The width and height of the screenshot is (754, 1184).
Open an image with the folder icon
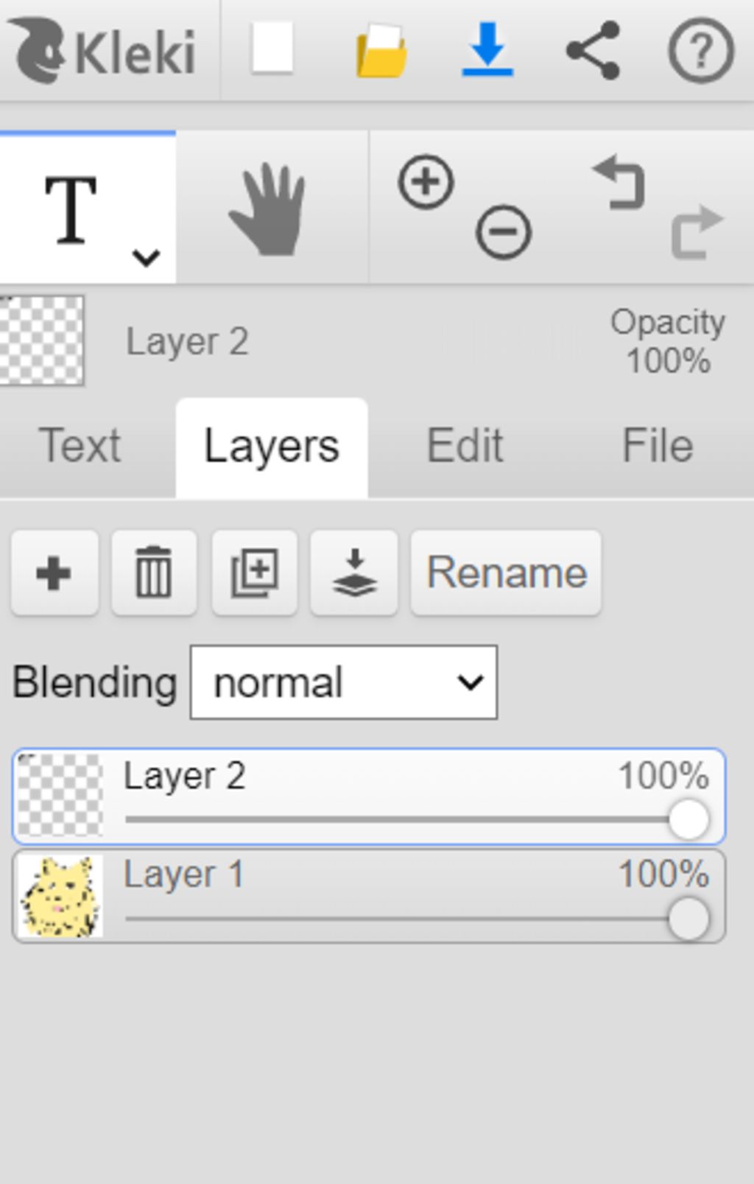tap(381, 50)
